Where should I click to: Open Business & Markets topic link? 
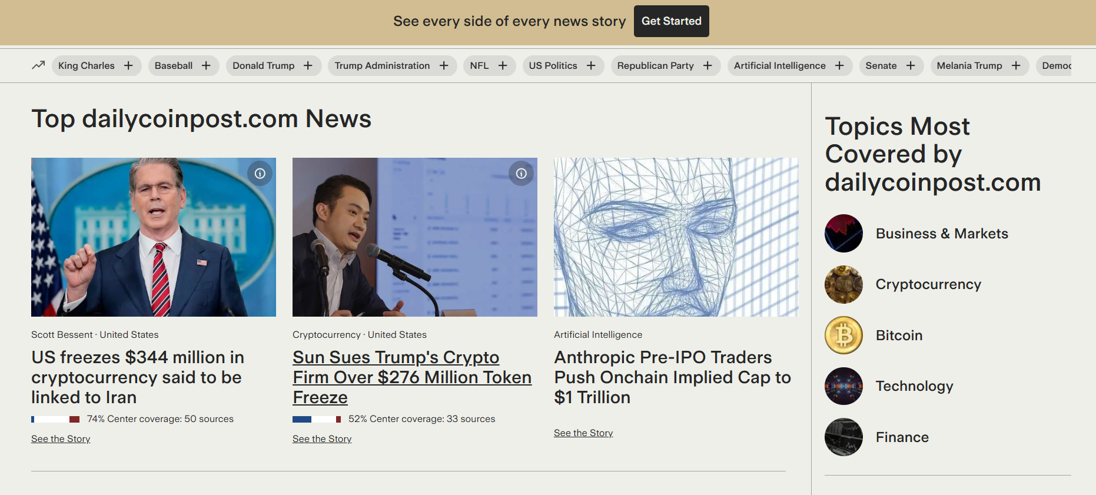942,234
